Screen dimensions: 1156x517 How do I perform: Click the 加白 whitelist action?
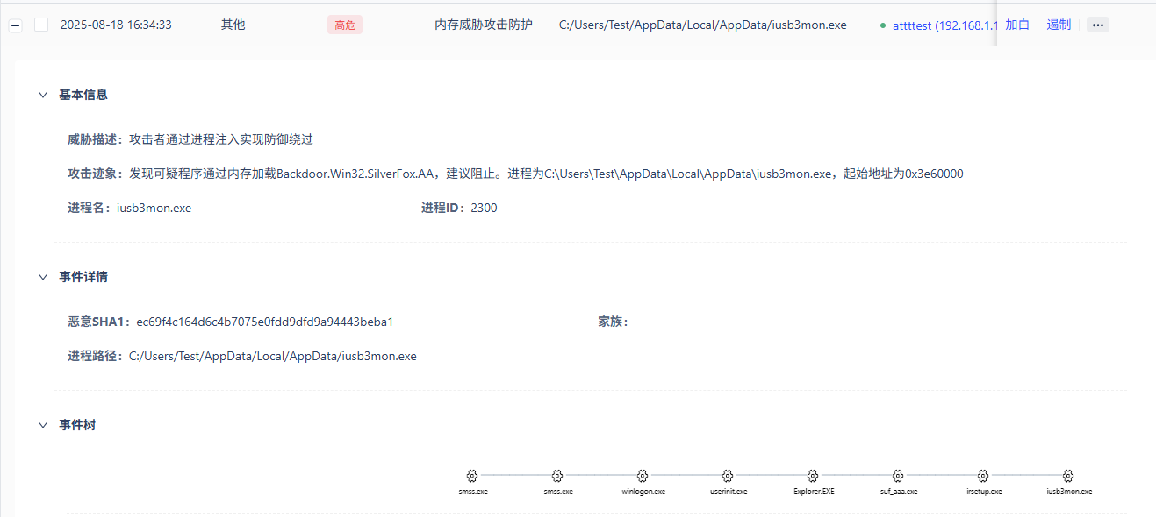click(1016, 25)
